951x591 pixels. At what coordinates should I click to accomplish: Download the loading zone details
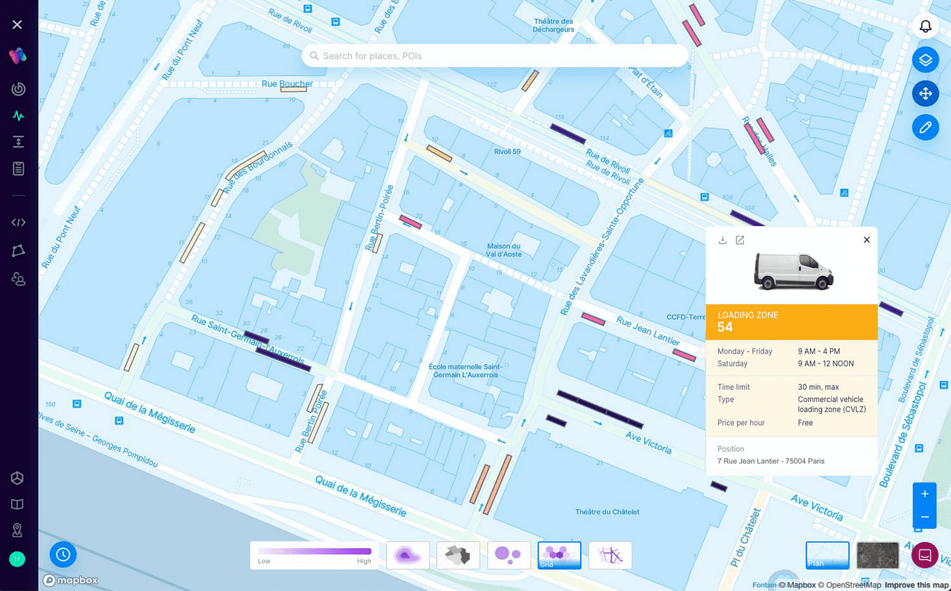click(723, 240)
